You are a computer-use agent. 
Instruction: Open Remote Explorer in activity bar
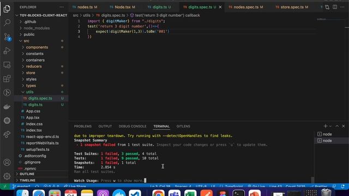[x=7, y=65]
